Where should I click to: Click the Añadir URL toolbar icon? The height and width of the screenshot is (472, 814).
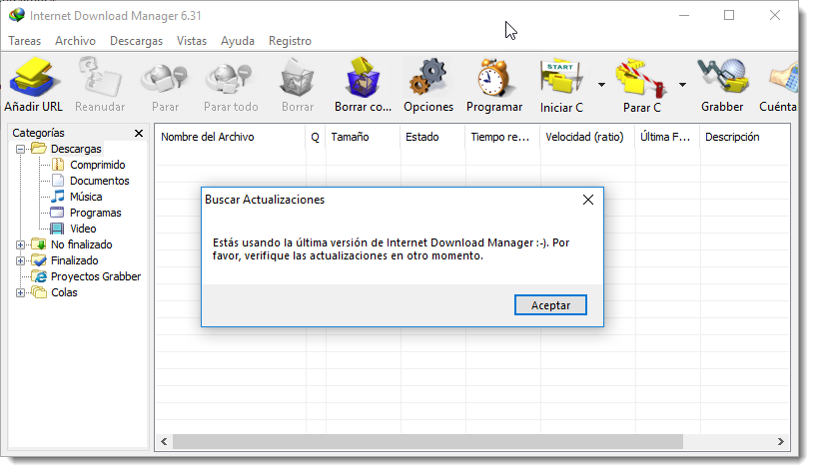point(35,78)
